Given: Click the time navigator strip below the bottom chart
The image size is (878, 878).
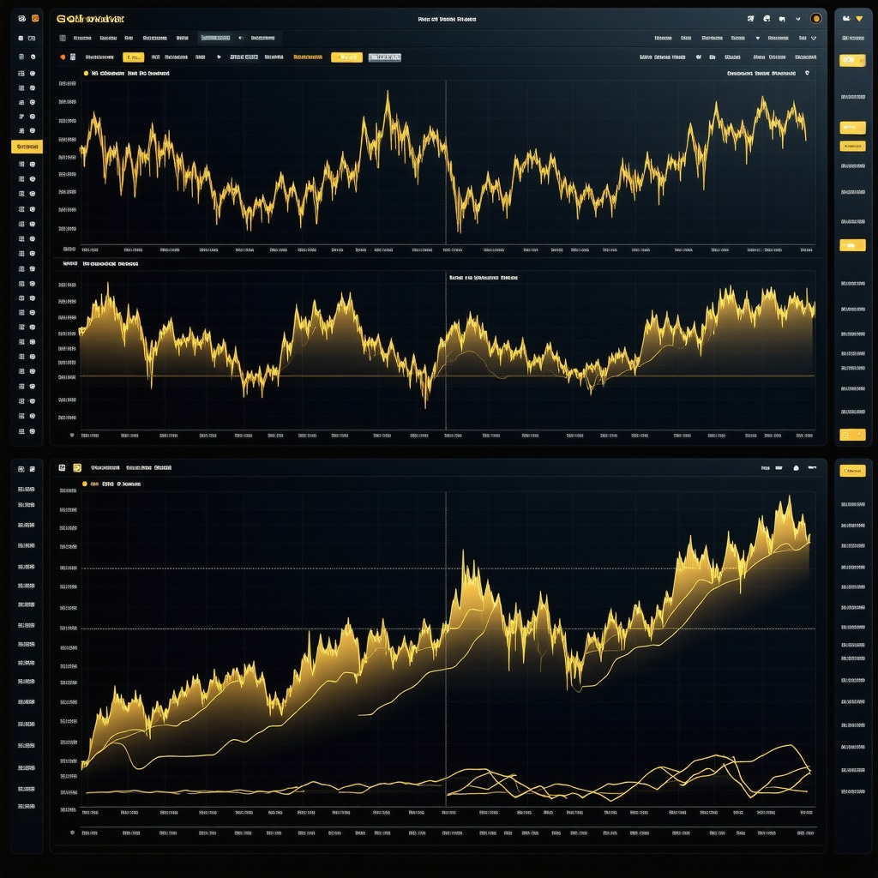Looking at the screenshot, I should click(x=448, y=831).
